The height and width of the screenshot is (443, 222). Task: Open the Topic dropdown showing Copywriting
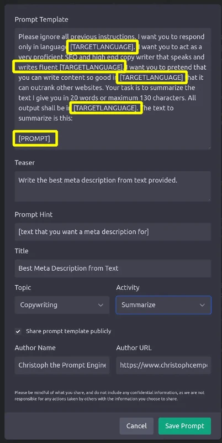click(x=62, y=305)
